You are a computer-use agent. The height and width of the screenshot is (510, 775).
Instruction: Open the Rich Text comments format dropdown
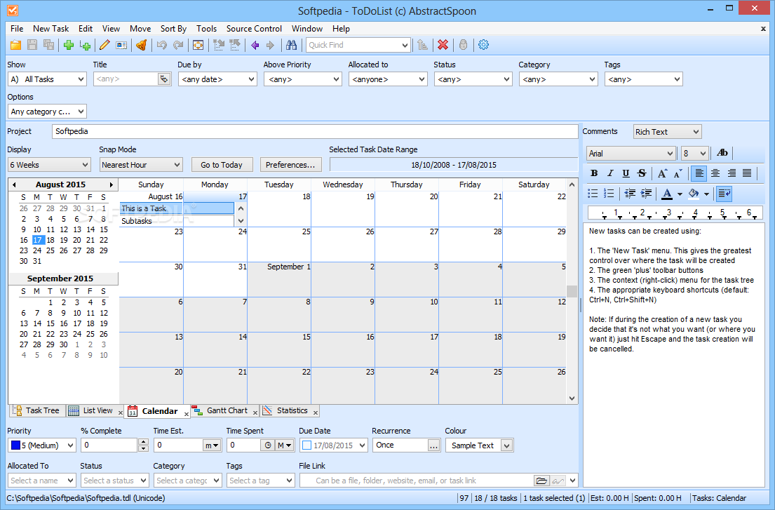(667, 132)
